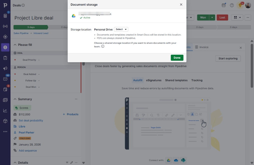Select the Shared templates tab
The image size is (254, 165).
(x=176, y=80)
